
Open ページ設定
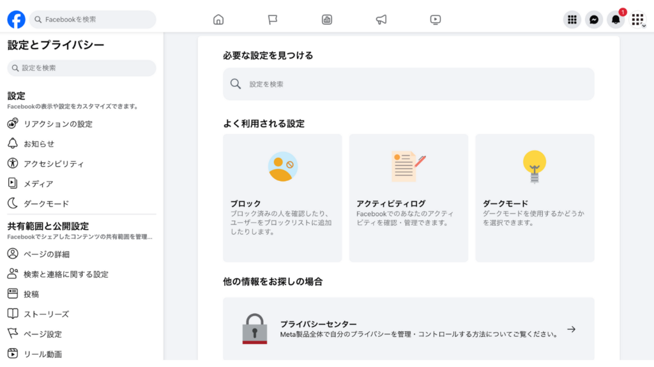click(x=43, y=334)
